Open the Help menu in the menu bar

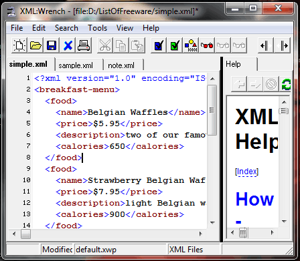click(151, 28)
